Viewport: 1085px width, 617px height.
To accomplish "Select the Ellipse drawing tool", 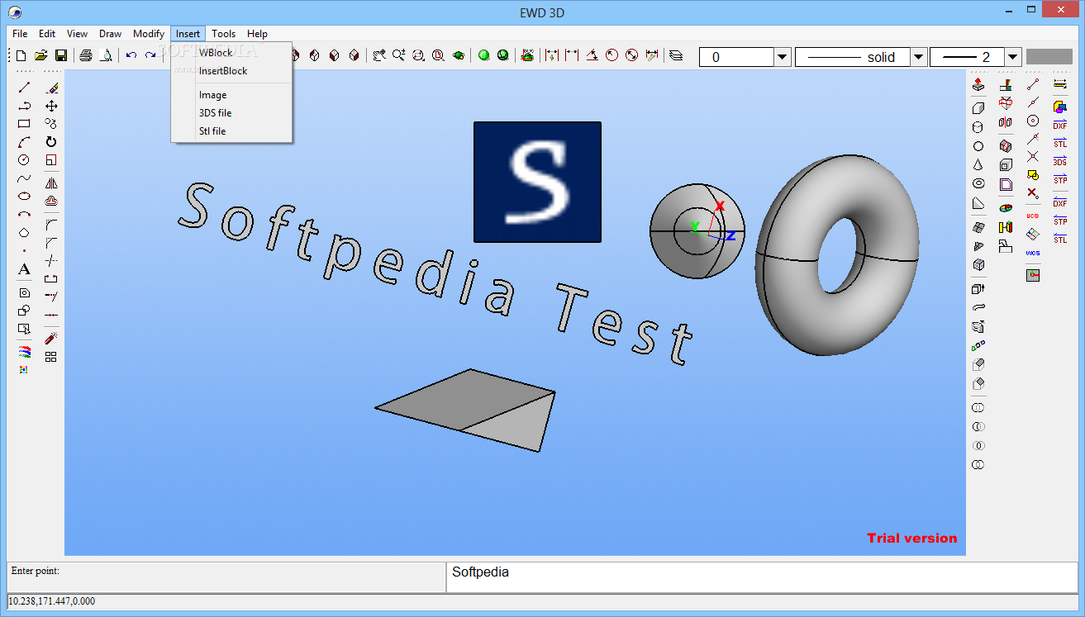I will coord(24,197).
